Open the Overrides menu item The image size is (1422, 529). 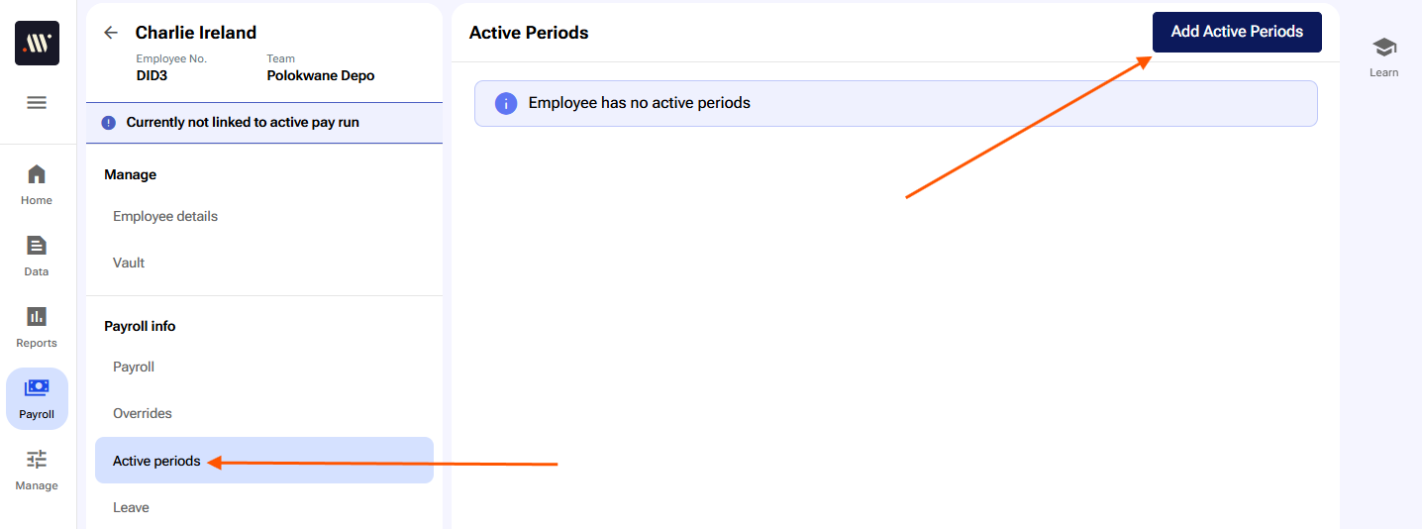coord(143,413)
